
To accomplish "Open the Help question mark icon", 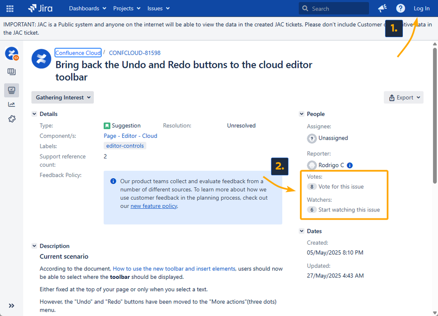I will coord(400,8).
